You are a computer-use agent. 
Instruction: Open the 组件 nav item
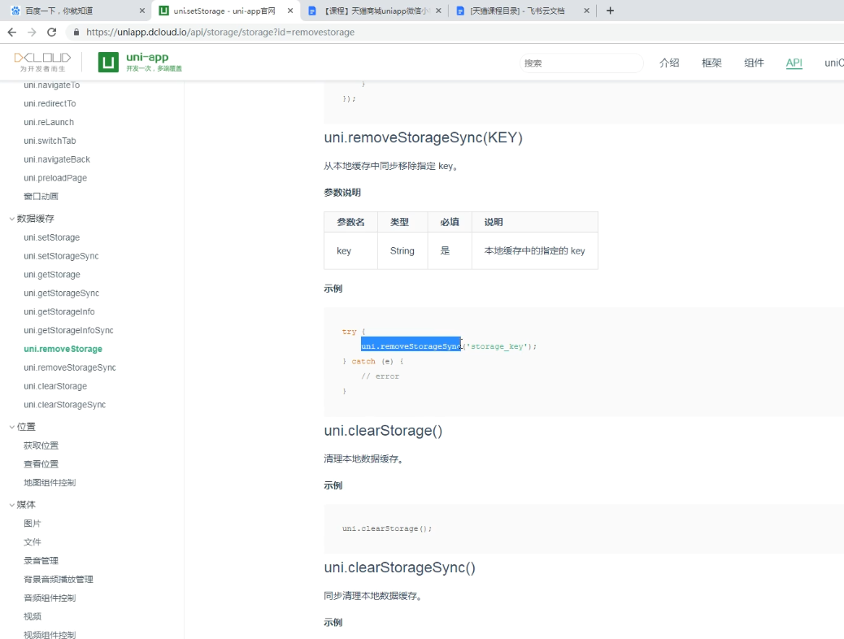[x=754, y=63]
